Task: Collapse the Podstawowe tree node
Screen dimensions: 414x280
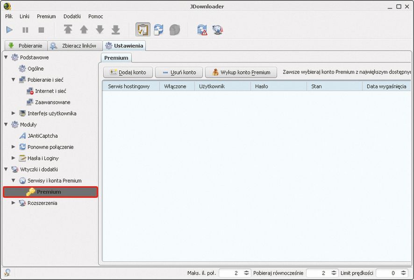Action: [x=6, y=57]
